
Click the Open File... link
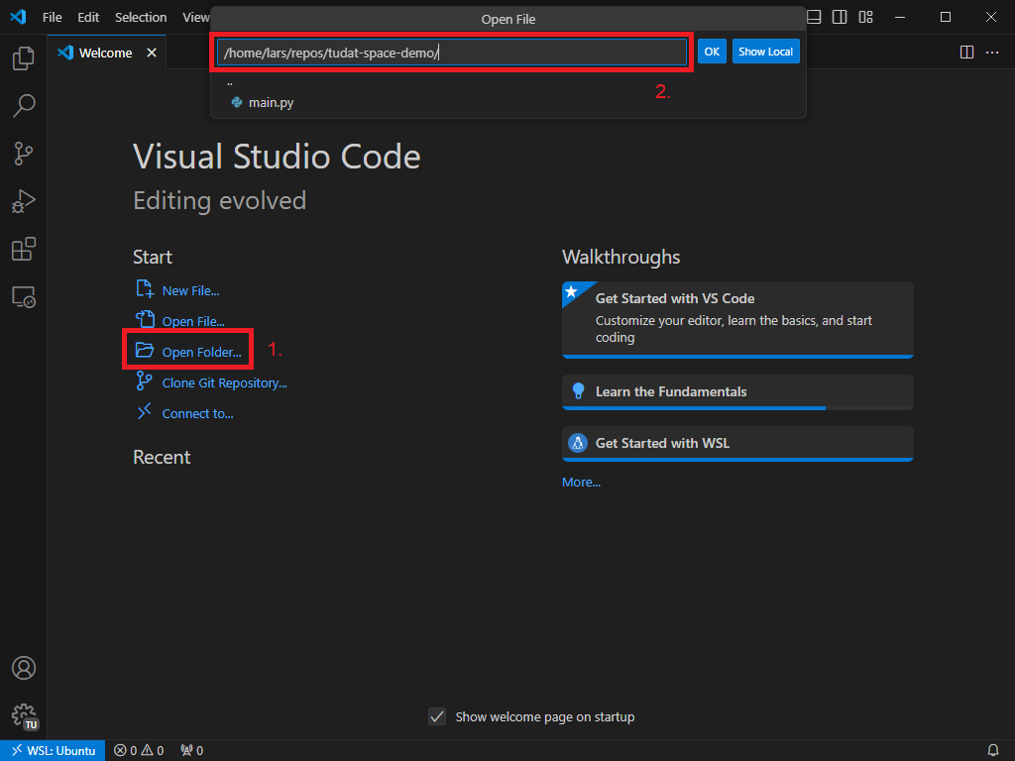pyautogui.click(x=193, y=322)
